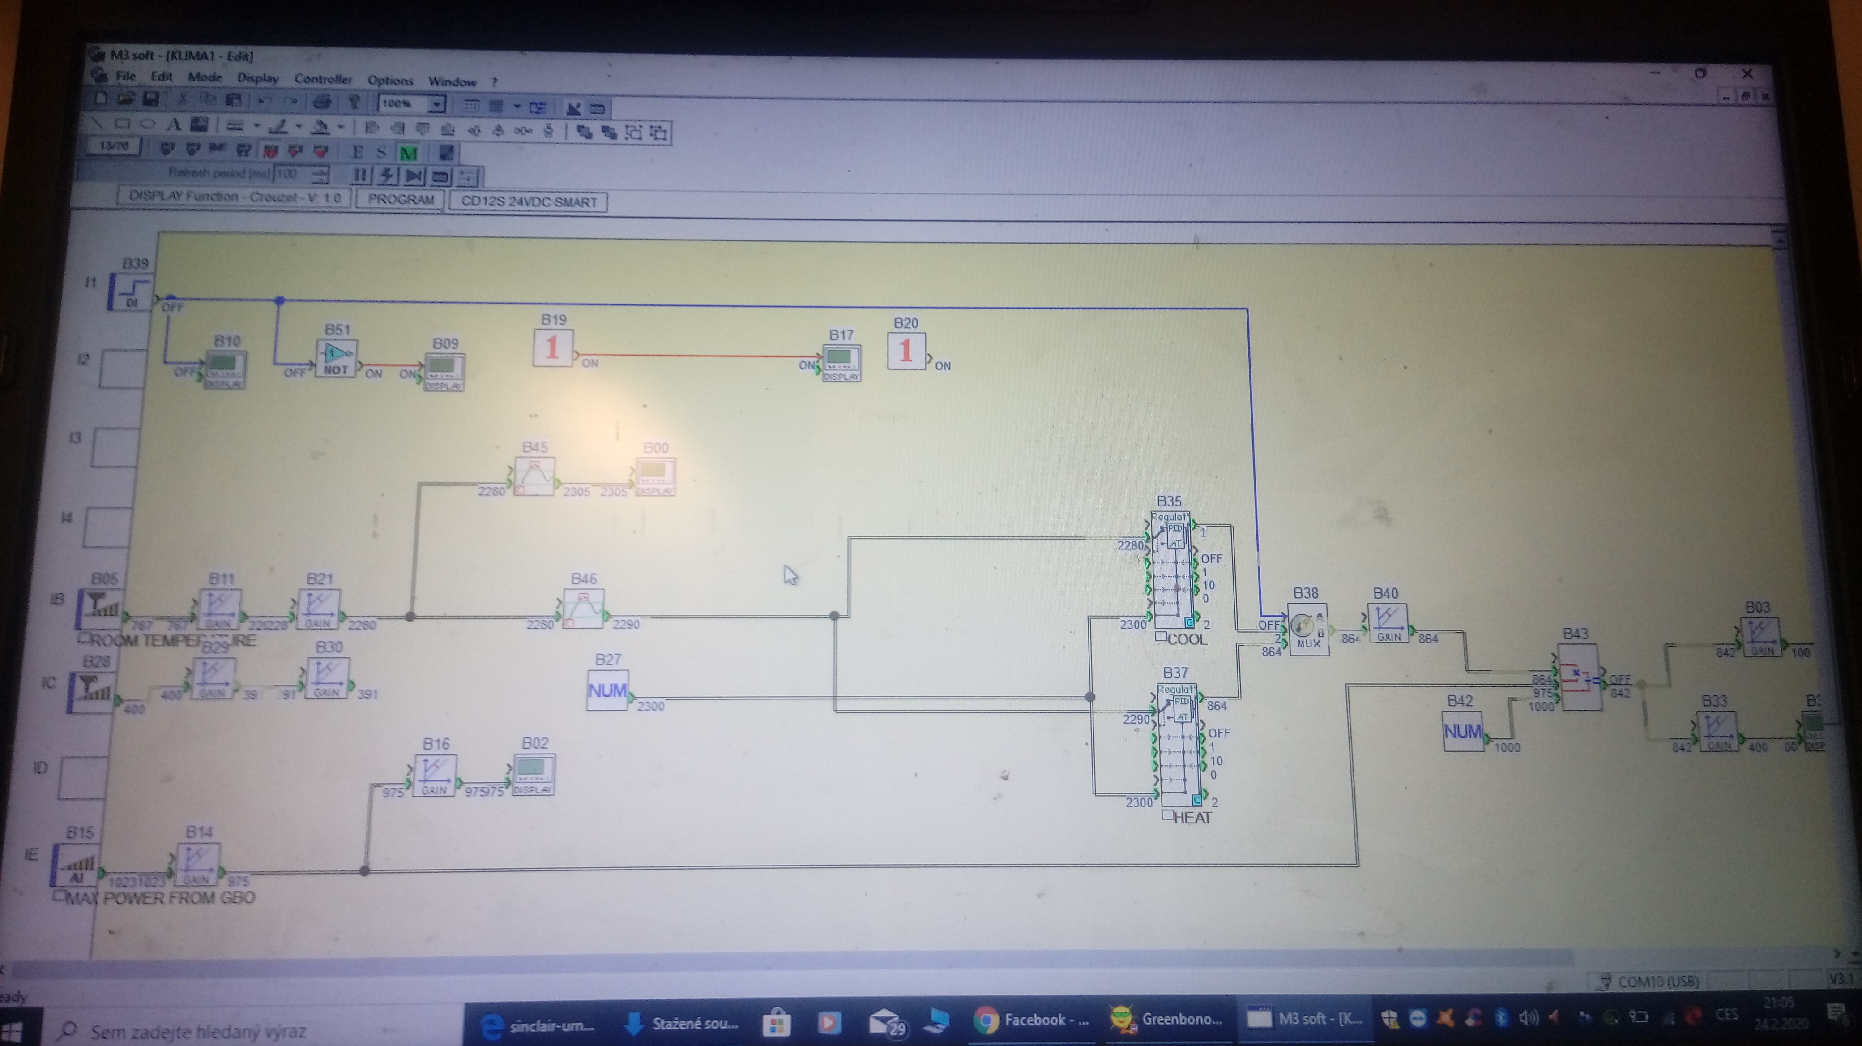Click the E edit mode button
Image resolution: width=1862 pixels, height=1046 pixels.
tap(357, 152)
